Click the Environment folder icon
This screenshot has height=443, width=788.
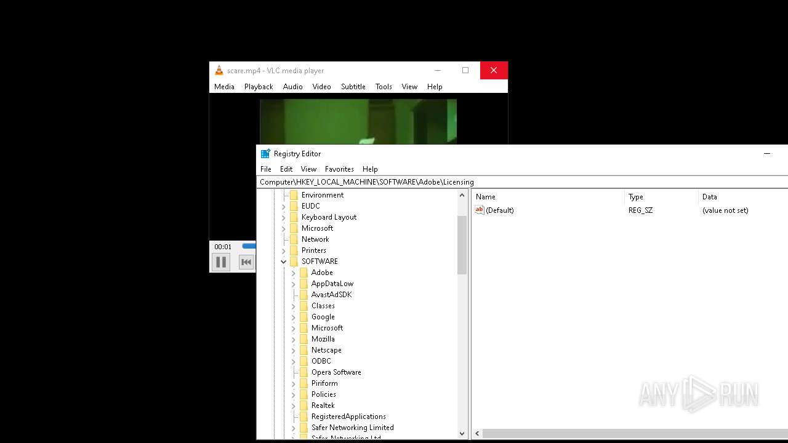(294, 195)
